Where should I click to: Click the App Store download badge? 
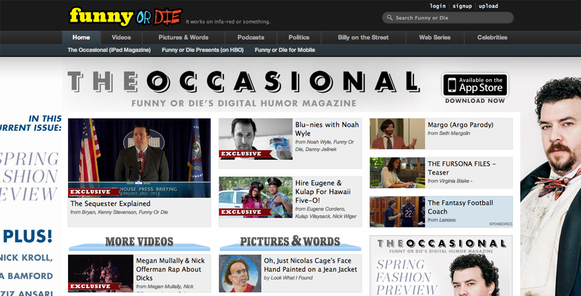(x=475, y=85)
